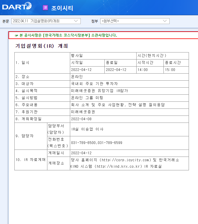The width and height of the screenshot is (198, 224).
Task: Click the 회사 소개 및 주요 사업현황 content cell
Action: (129, 105)
